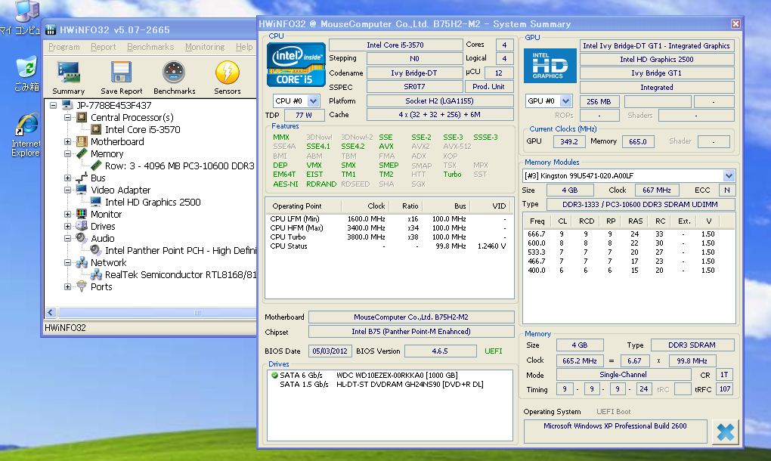Viewport: 771px width, 461px height.
Task: Expand the Ports tree node
Action: pos(68,287)
